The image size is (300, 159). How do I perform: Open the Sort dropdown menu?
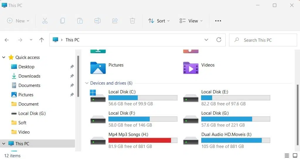coord(159,21)
